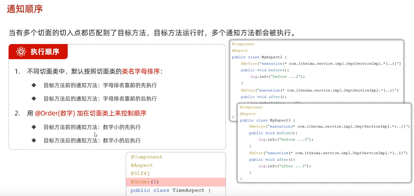Click the intro sentence 当有多个切面的切入点
Image resolution: width=414 pixels, height=196 pixels.
tap(152, 33)
